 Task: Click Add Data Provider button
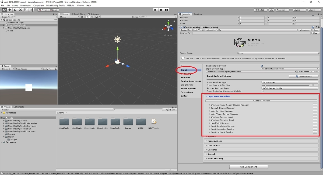(x=261, y=101)
